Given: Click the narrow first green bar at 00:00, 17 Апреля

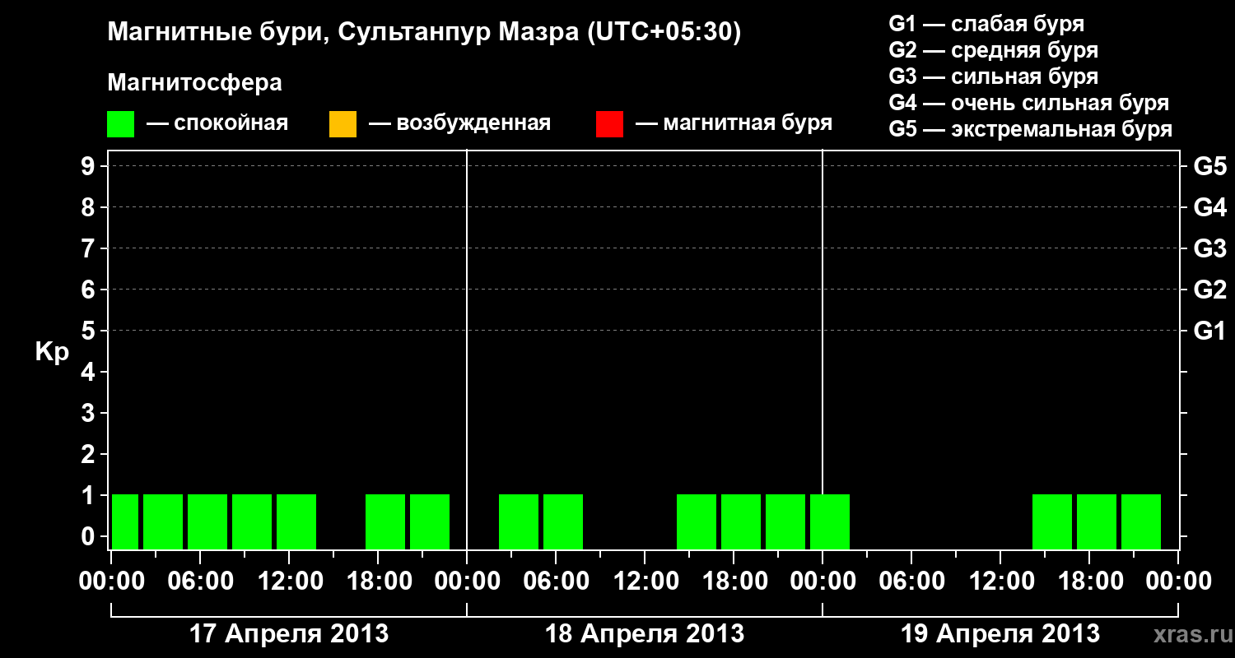Looking at the screenshot, I should pyautogui.click(x=125, y=521).
